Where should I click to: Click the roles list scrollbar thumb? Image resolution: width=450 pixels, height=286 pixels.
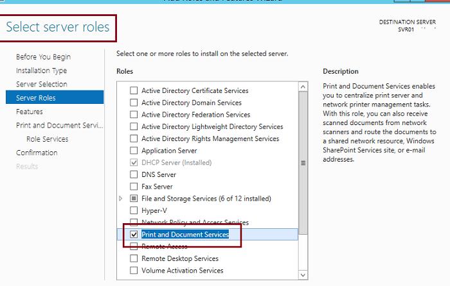[x=303, y=164]
